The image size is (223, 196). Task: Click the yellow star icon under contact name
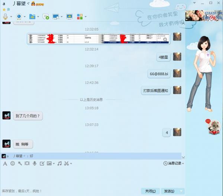4,10
